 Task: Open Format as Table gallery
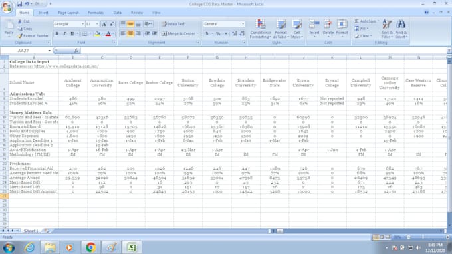click(x=281, y=29)
